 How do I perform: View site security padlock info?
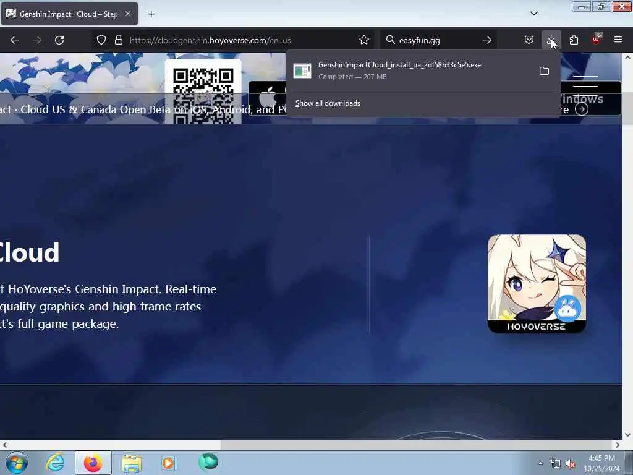coord(118,40)
